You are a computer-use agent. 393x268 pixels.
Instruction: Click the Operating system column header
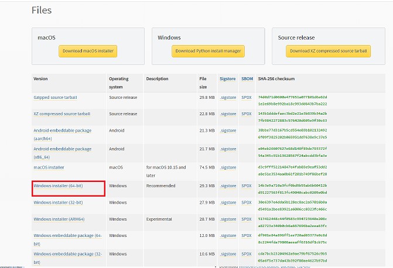coord(119,83)
